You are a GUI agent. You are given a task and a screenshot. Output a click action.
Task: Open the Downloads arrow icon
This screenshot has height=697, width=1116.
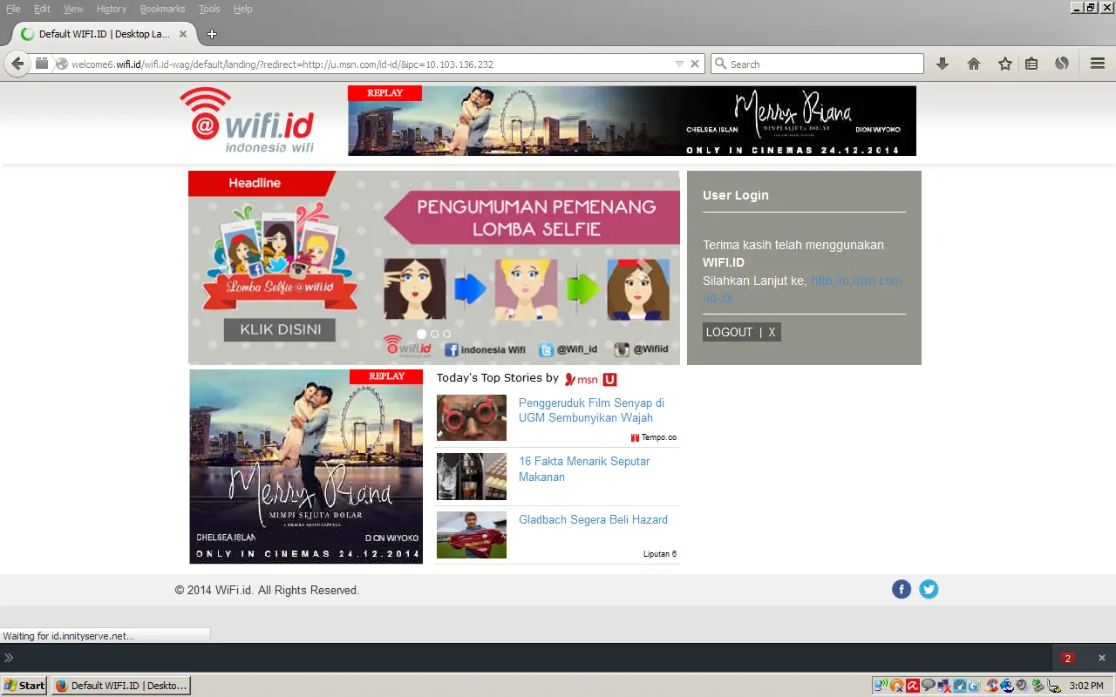click(x=942, y=64)
